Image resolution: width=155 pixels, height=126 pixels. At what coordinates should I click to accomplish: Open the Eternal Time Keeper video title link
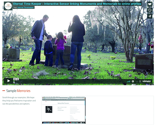(x=77, y=4)
